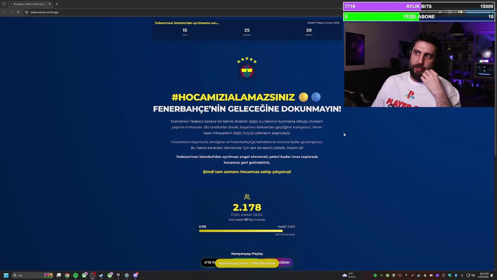Click the Spotify system tray icon

tap(375, 275)
